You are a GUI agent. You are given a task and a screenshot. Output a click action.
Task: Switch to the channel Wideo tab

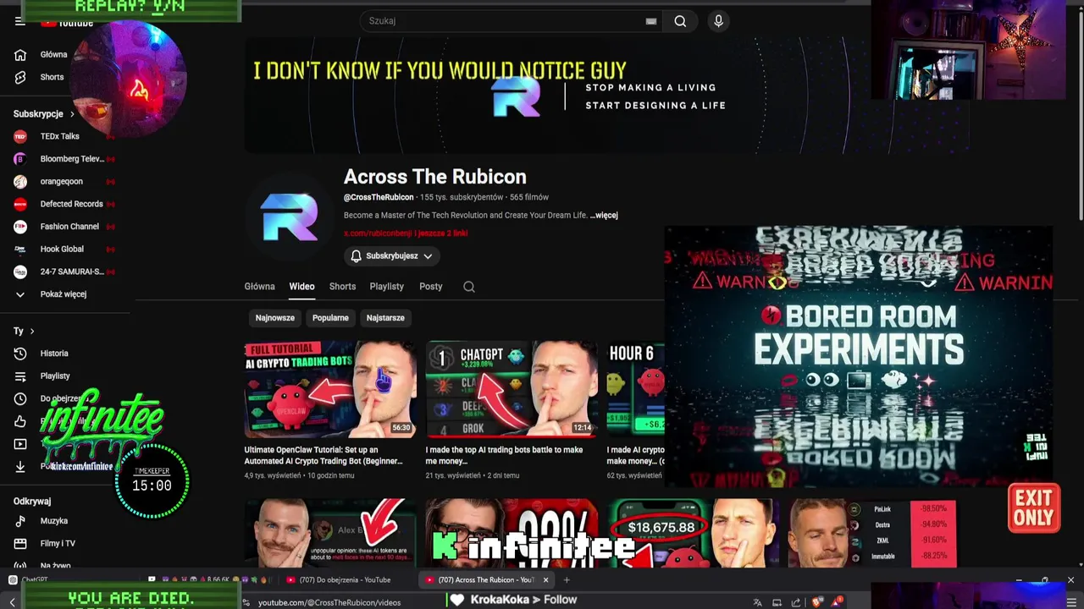(301, 287)
